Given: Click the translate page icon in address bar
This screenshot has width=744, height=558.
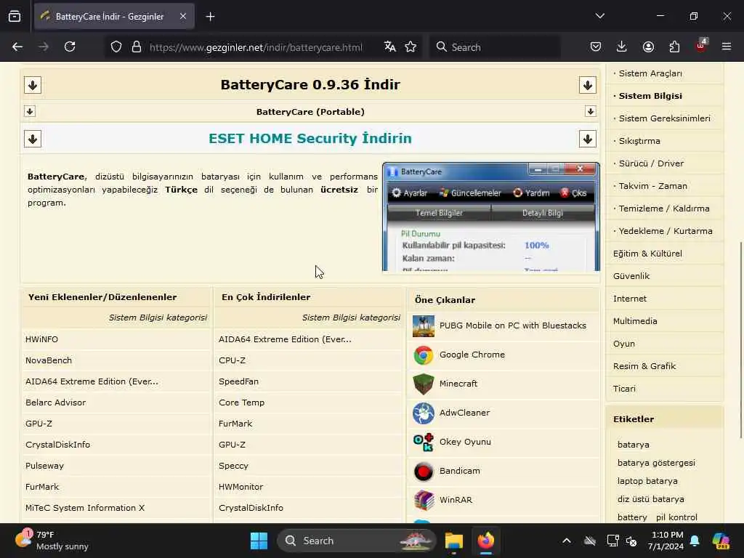Looking at the screenshot, I should pyautogui.click(x=390, y=47).
